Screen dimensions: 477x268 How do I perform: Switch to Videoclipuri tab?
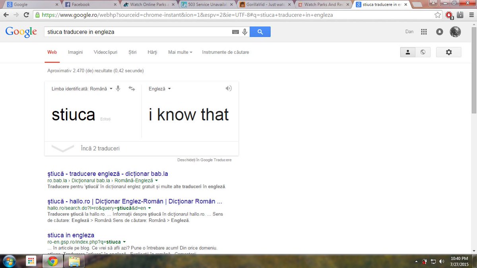coord(106,52)
